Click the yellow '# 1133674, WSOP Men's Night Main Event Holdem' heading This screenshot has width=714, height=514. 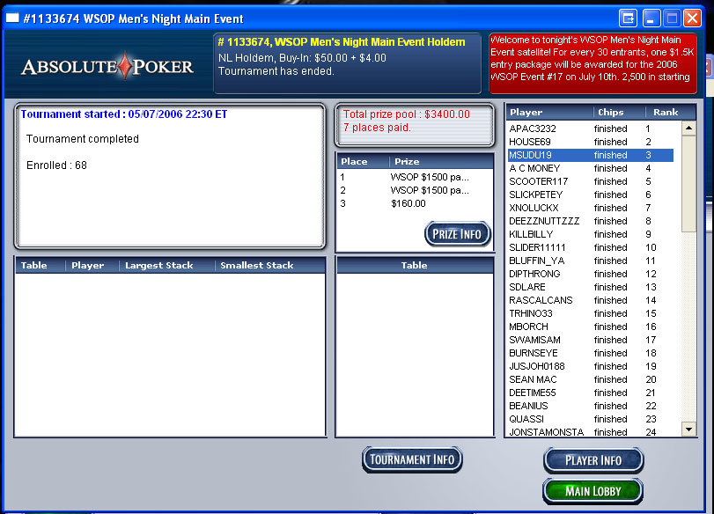(x=342, y=42)
